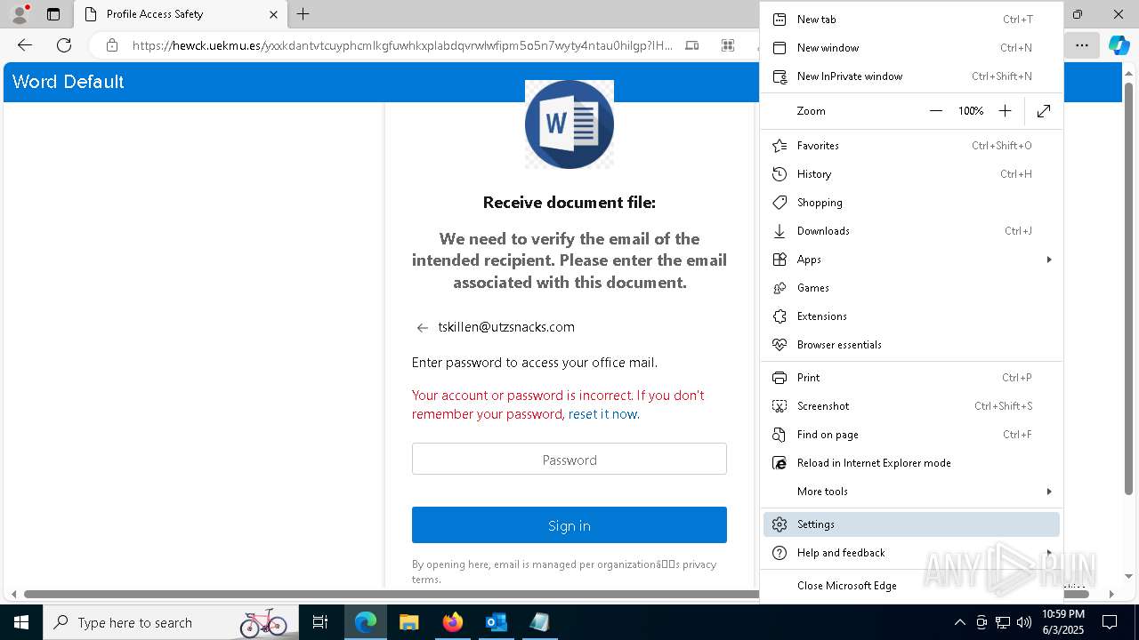
Task: Open the notification center icon
Action: [1110, 622]
